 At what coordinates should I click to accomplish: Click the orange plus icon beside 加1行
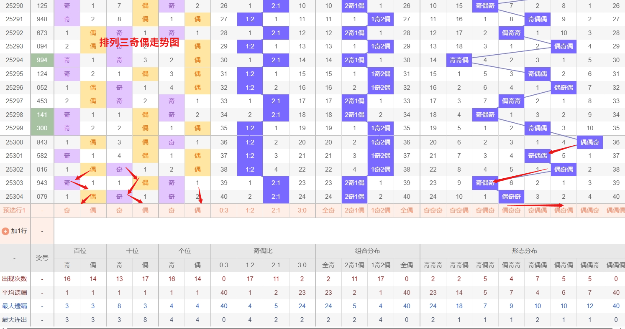tap(5, 231)
